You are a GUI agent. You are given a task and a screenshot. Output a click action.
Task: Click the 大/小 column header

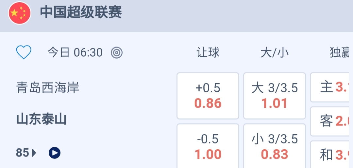275,52
